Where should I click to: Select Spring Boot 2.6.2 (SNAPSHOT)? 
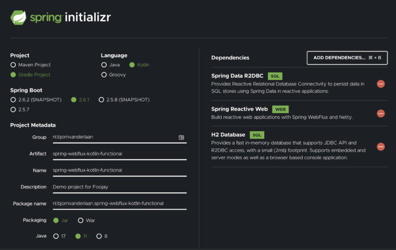click(13, 100)
